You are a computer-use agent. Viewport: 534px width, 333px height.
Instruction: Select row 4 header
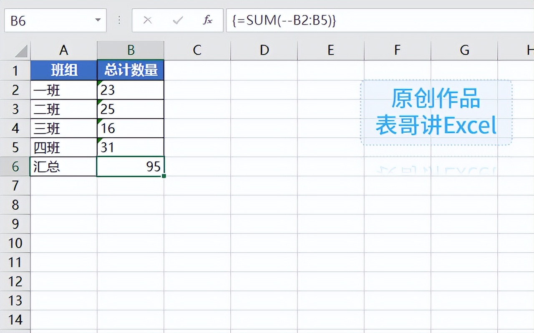coord(15,128)
